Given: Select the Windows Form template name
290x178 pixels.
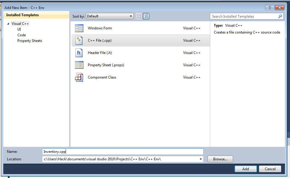Looking at the screenshot, I should point(100,28).
